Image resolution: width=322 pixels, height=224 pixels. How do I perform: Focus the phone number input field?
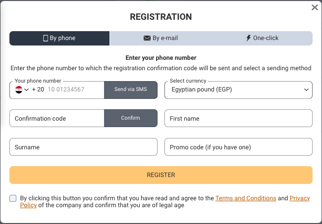(74, 90)
